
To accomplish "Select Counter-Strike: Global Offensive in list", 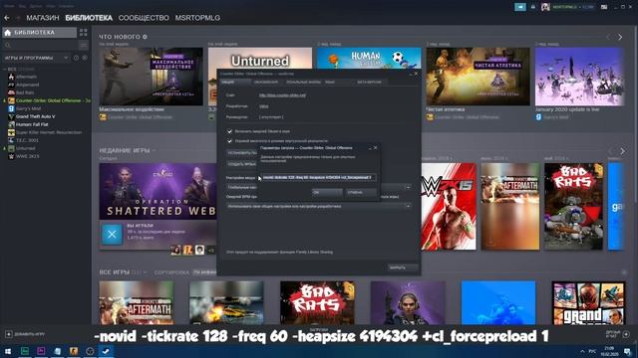I will pos(49,100).
